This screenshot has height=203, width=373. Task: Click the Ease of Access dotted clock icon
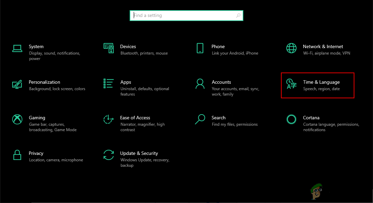108,119
